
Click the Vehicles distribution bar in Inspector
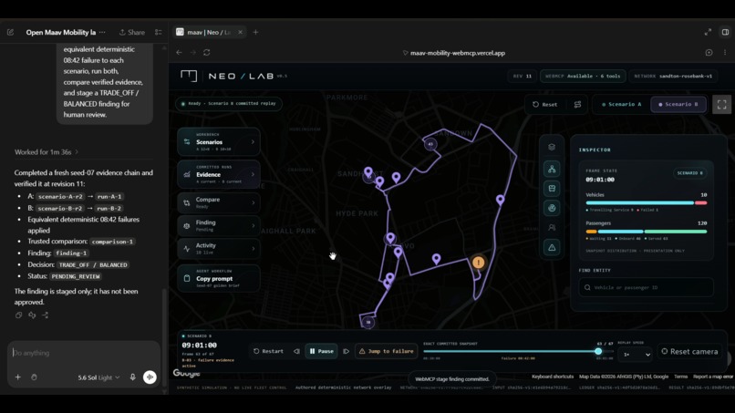tap(647, 203)
